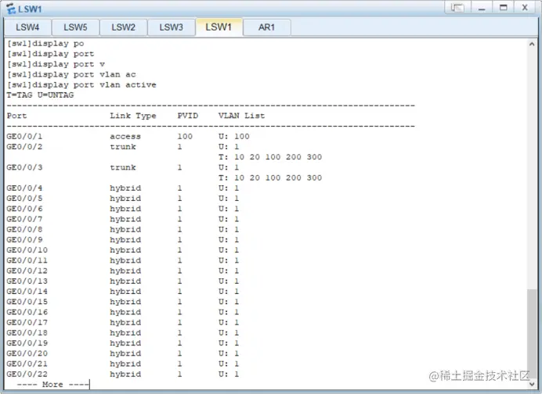Click the GE0/0/3 port entry
Screen dimensions: 542x394
pyautogui.click(x=24, y=167)
